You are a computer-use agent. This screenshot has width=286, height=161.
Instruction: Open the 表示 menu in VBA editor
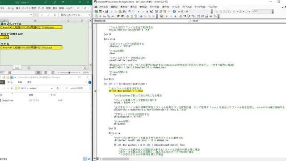tap(124, 7)
